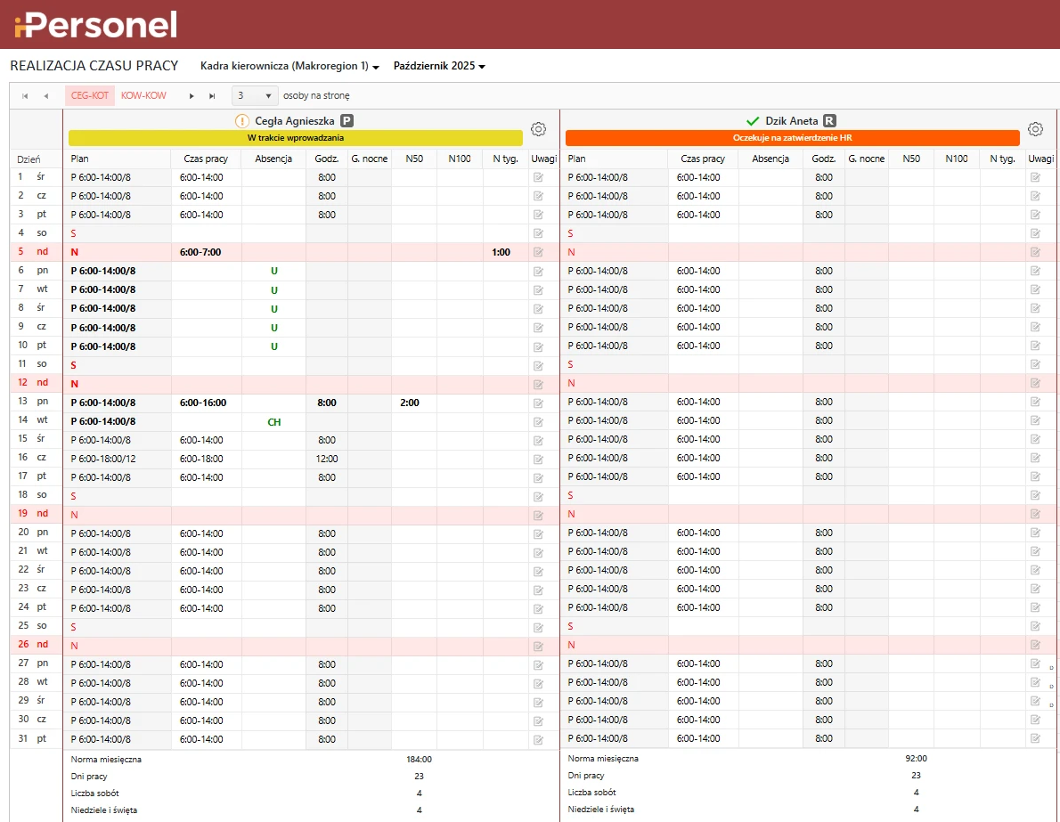Edit notes for Dzik Aneta day 27
Viewport: 1060px width, 822px height.
pos(1035,663)
